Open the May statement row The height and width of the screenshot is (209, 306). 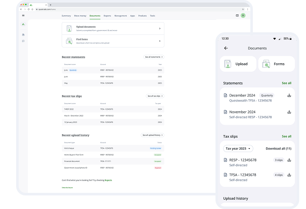(113, 83)
